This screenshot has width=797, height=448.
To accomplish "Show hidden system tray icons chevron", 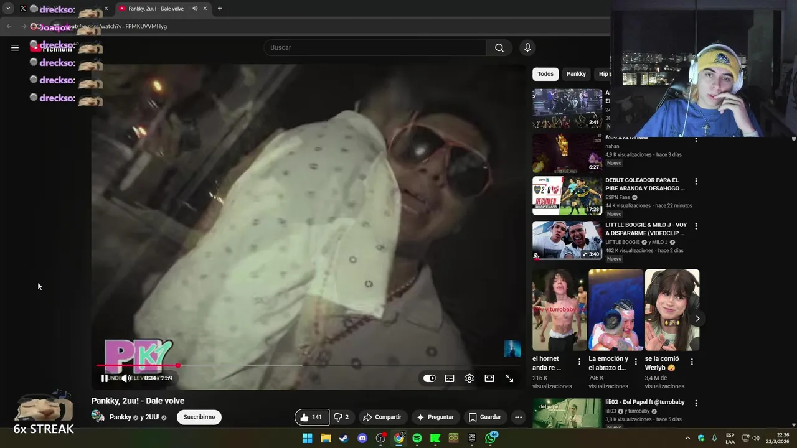I will click(687, 438).
